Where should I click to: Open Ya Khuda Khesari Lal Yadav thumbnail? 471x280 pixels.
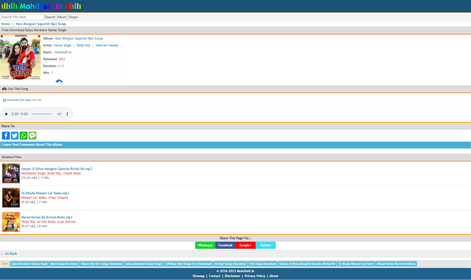11,198
